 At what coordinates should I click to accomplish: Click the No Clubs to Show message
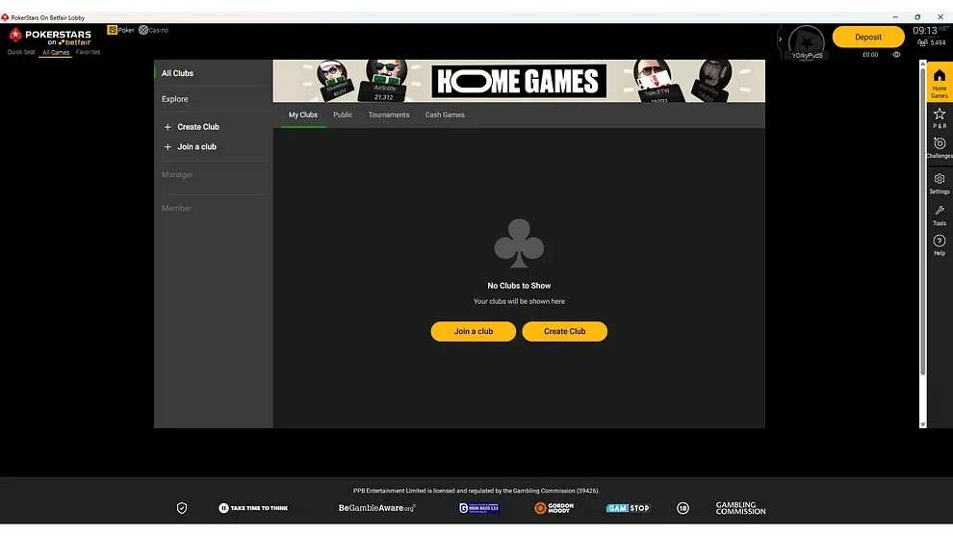519,286
